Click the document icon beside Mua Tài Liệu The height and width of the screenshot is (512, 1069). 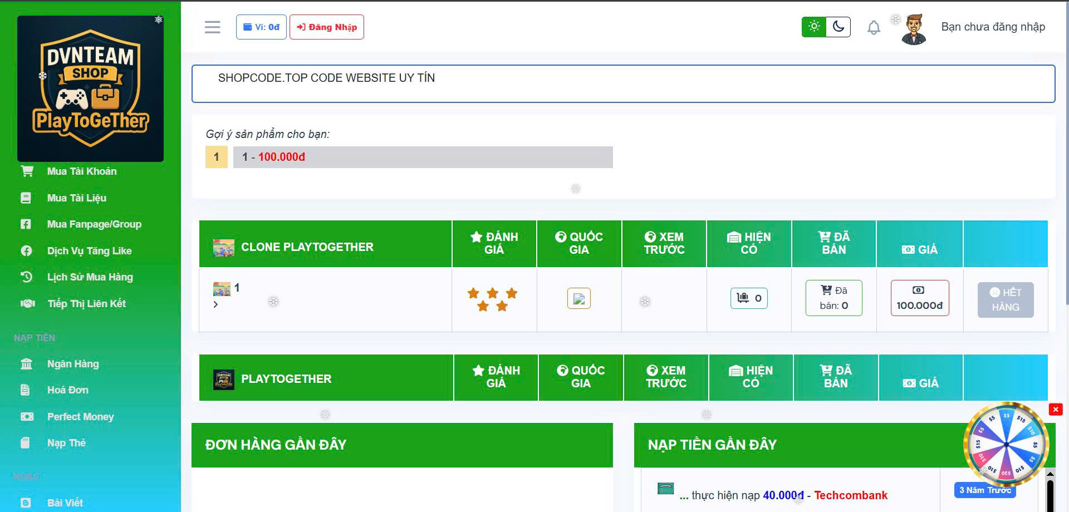click(x=26, y=198)
